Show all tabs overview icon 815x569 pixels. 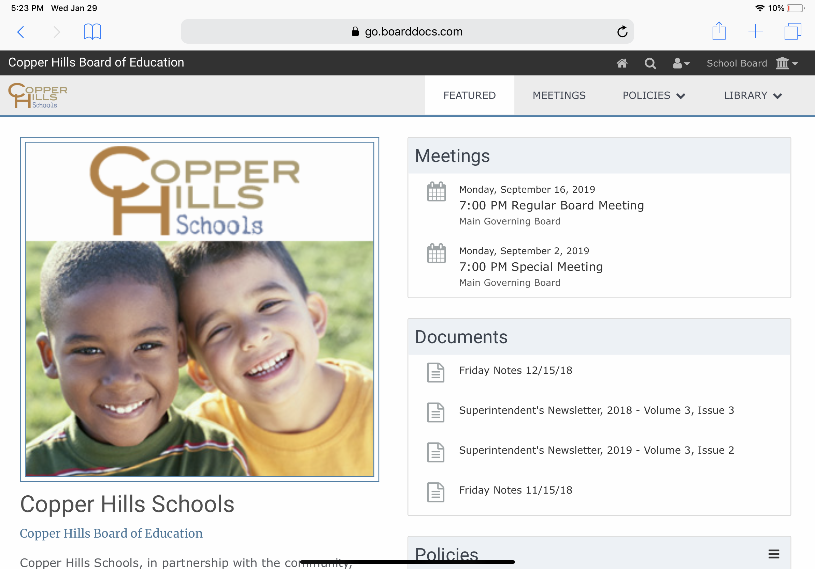tap(792, 31)
